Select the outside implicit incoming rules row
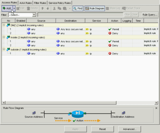The image size is (160, 133). click(80, 50)
